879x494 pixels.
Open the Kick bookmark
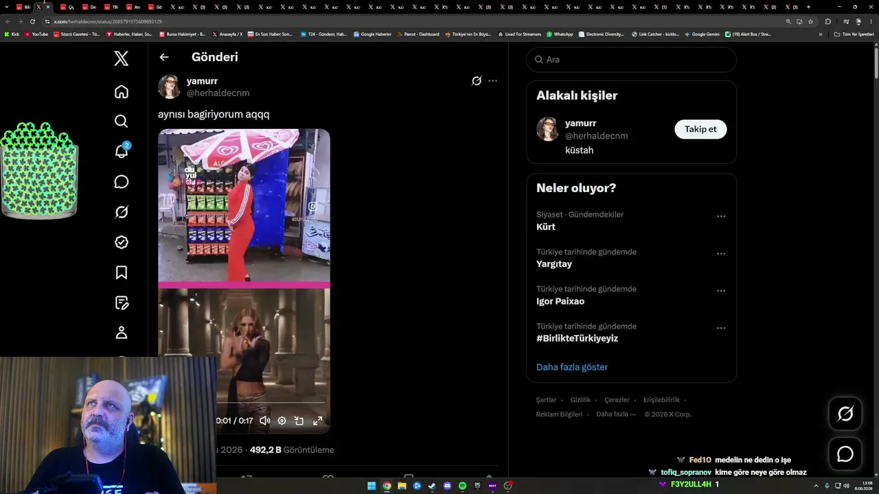[12, 34]
